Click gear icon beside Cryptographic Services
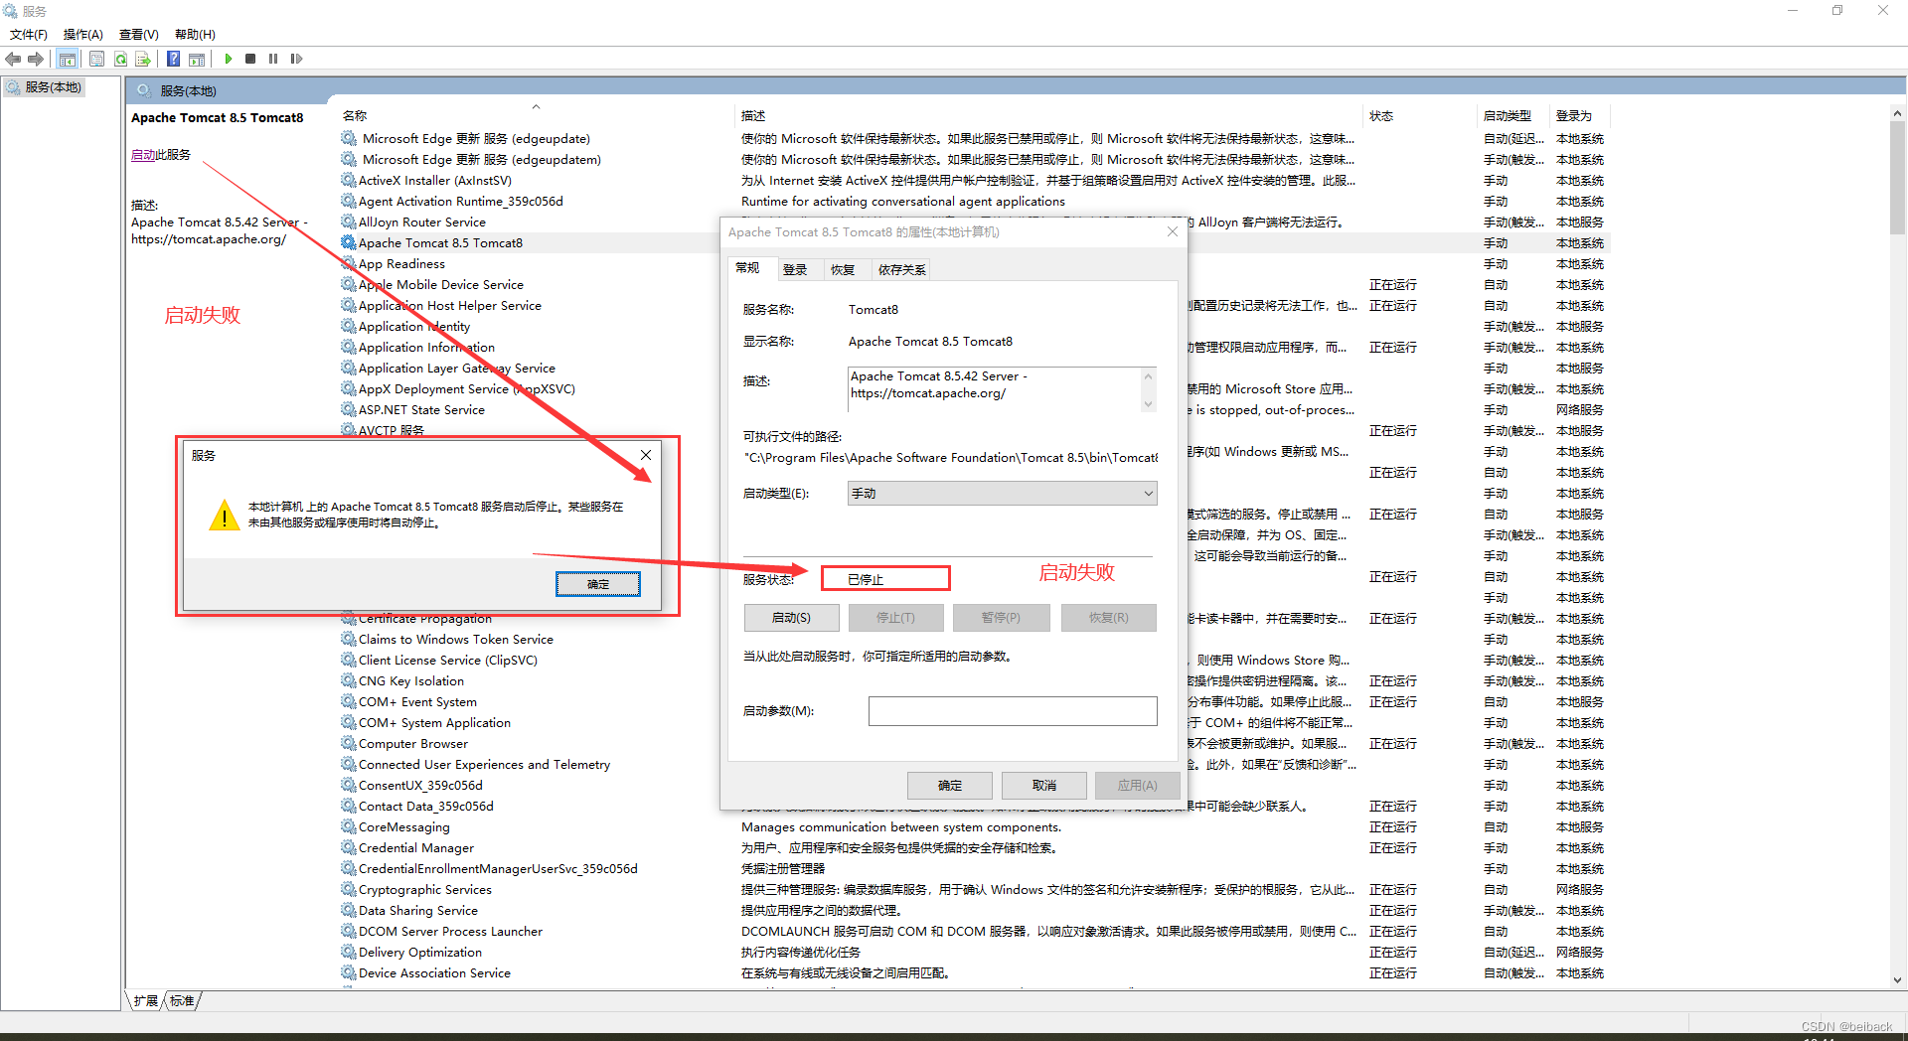Image resolution: width=1908 pixels, height=1041 pixels. click(x=348, y=889)
